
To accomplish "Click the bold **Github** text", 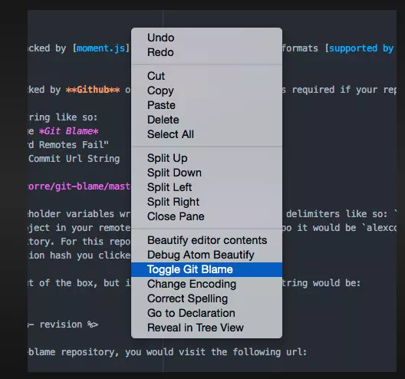I will (x=93, y=90).
